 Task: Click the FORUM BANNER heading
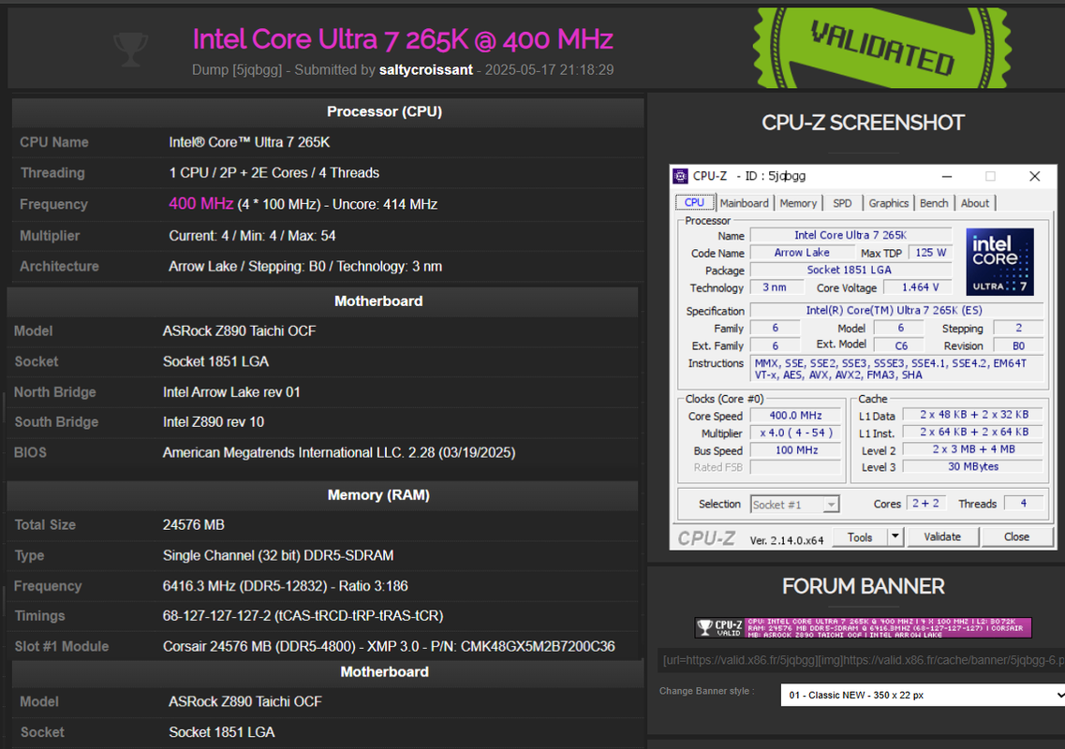(863, 587)
